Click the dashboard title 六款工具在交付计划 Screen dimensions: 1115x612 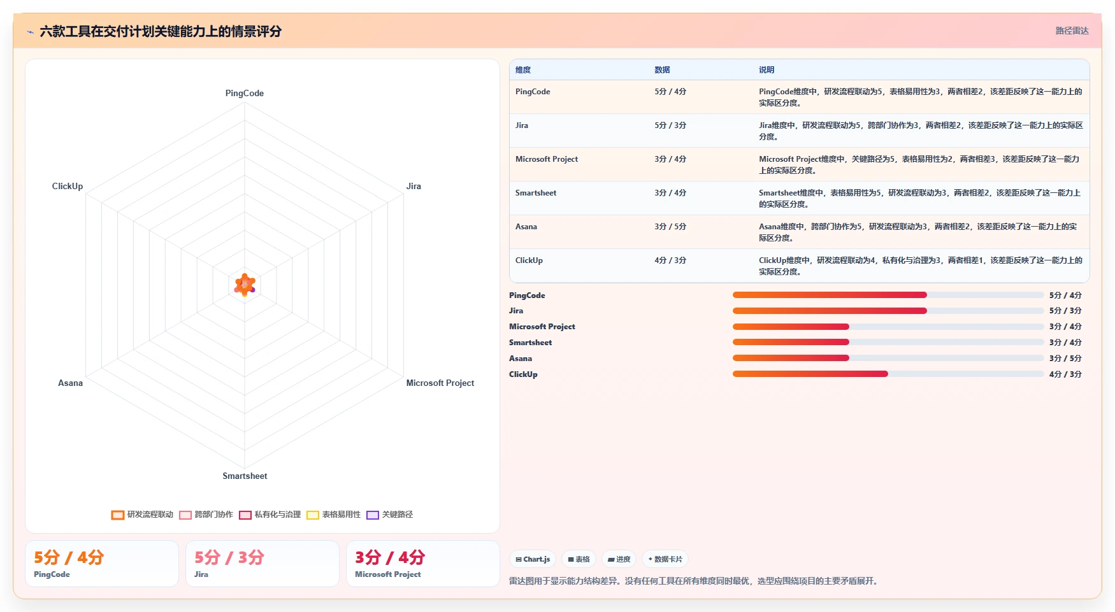[161, 31]
